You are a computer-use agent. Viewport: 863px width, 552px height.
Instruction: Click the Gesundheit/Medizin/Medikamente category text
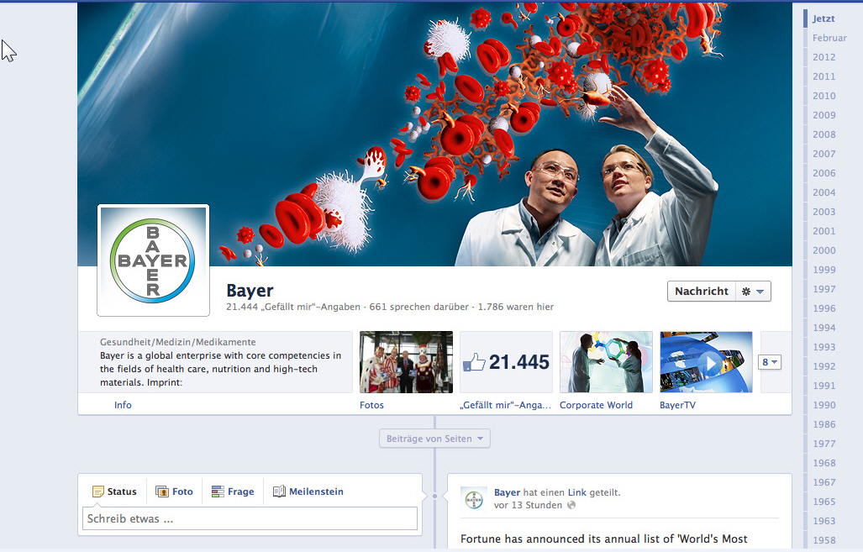click(178, 342)
